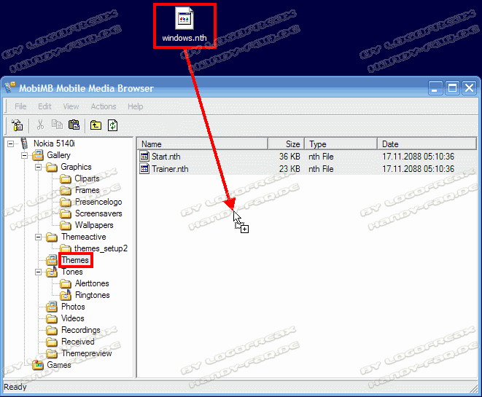The height and width of the screenshot is (397, 482).
Task: Click the 23 KB size cell
Action: 289,169
